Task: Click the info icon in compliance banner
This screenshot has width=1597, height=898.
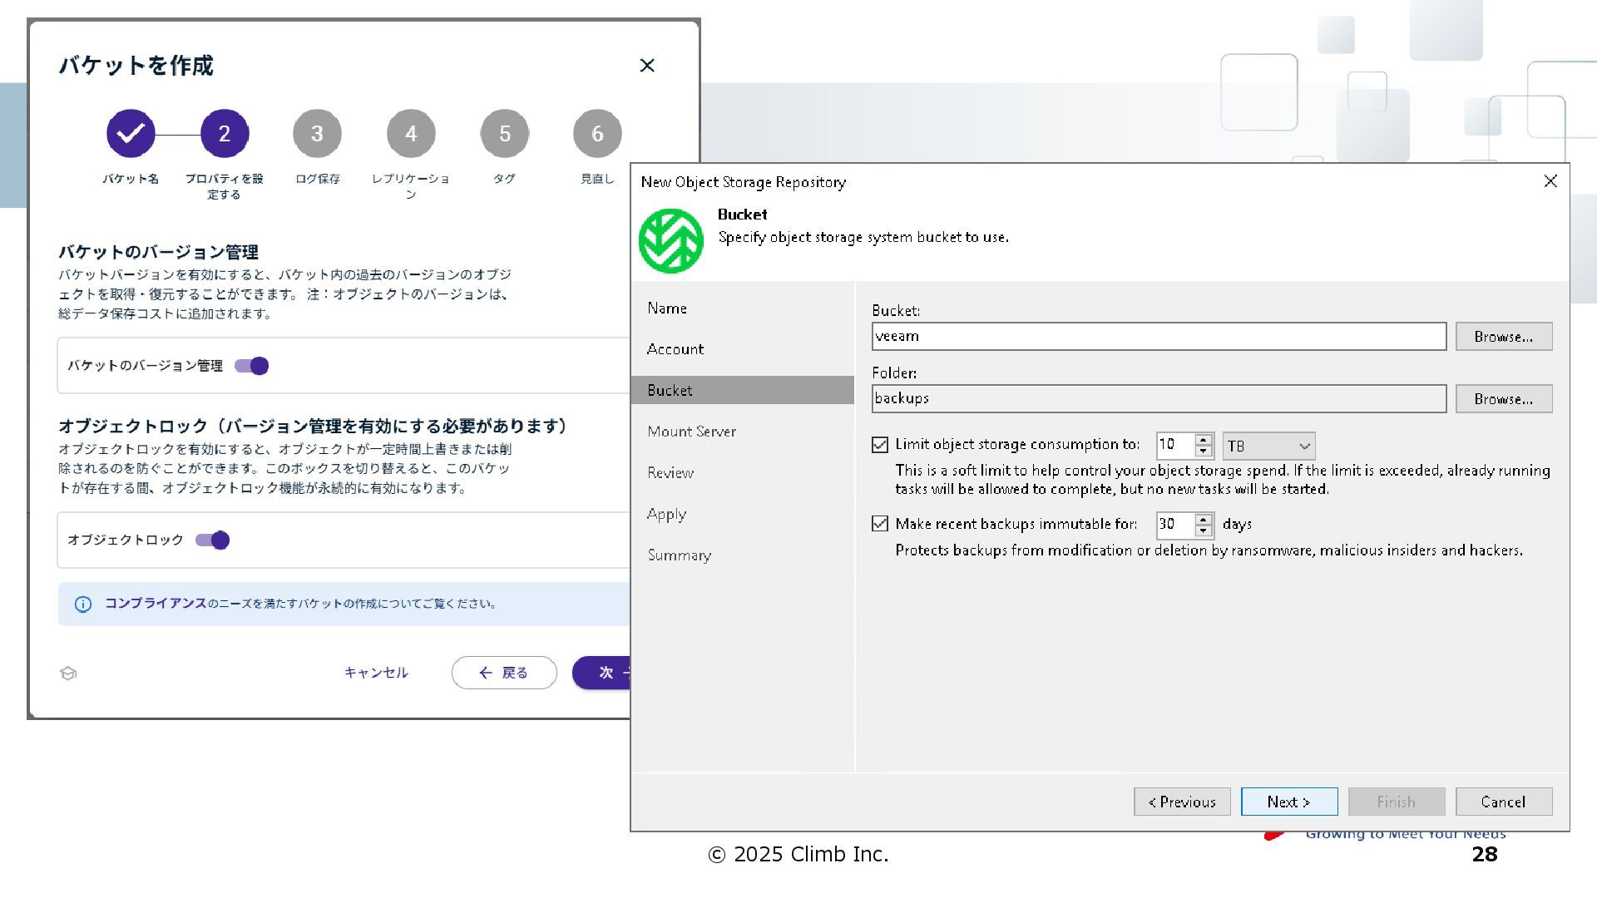Action: [83, 604]
